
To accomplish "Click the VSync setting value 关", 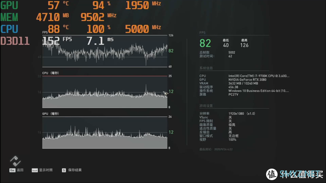I will coord(230,117).
